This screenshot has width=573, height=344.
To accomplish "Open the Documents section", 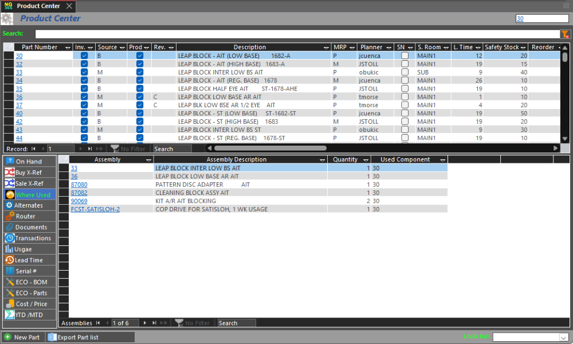I will (x=29, y=227).
